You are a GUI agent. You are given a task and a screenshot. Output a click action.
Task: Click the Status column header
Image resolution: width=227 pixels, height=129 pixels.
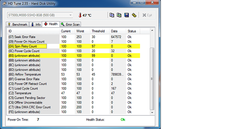(133, 31)
